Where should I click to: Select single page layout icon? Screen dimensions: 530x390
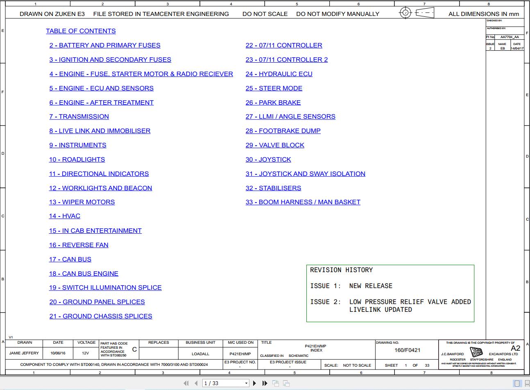point(517,383)
